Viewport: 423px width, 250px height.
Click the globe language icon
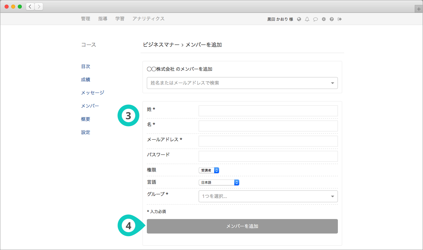pyautogui.click(x=299, y=19)
